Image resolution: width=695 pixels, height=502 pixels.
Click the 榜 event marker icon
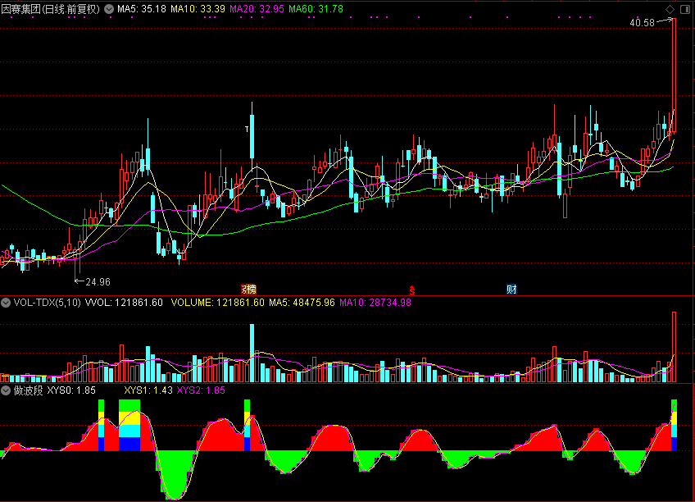248,289
